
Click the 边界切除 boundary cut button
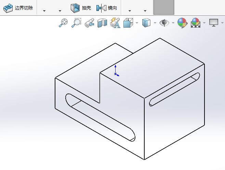[18, 8]
